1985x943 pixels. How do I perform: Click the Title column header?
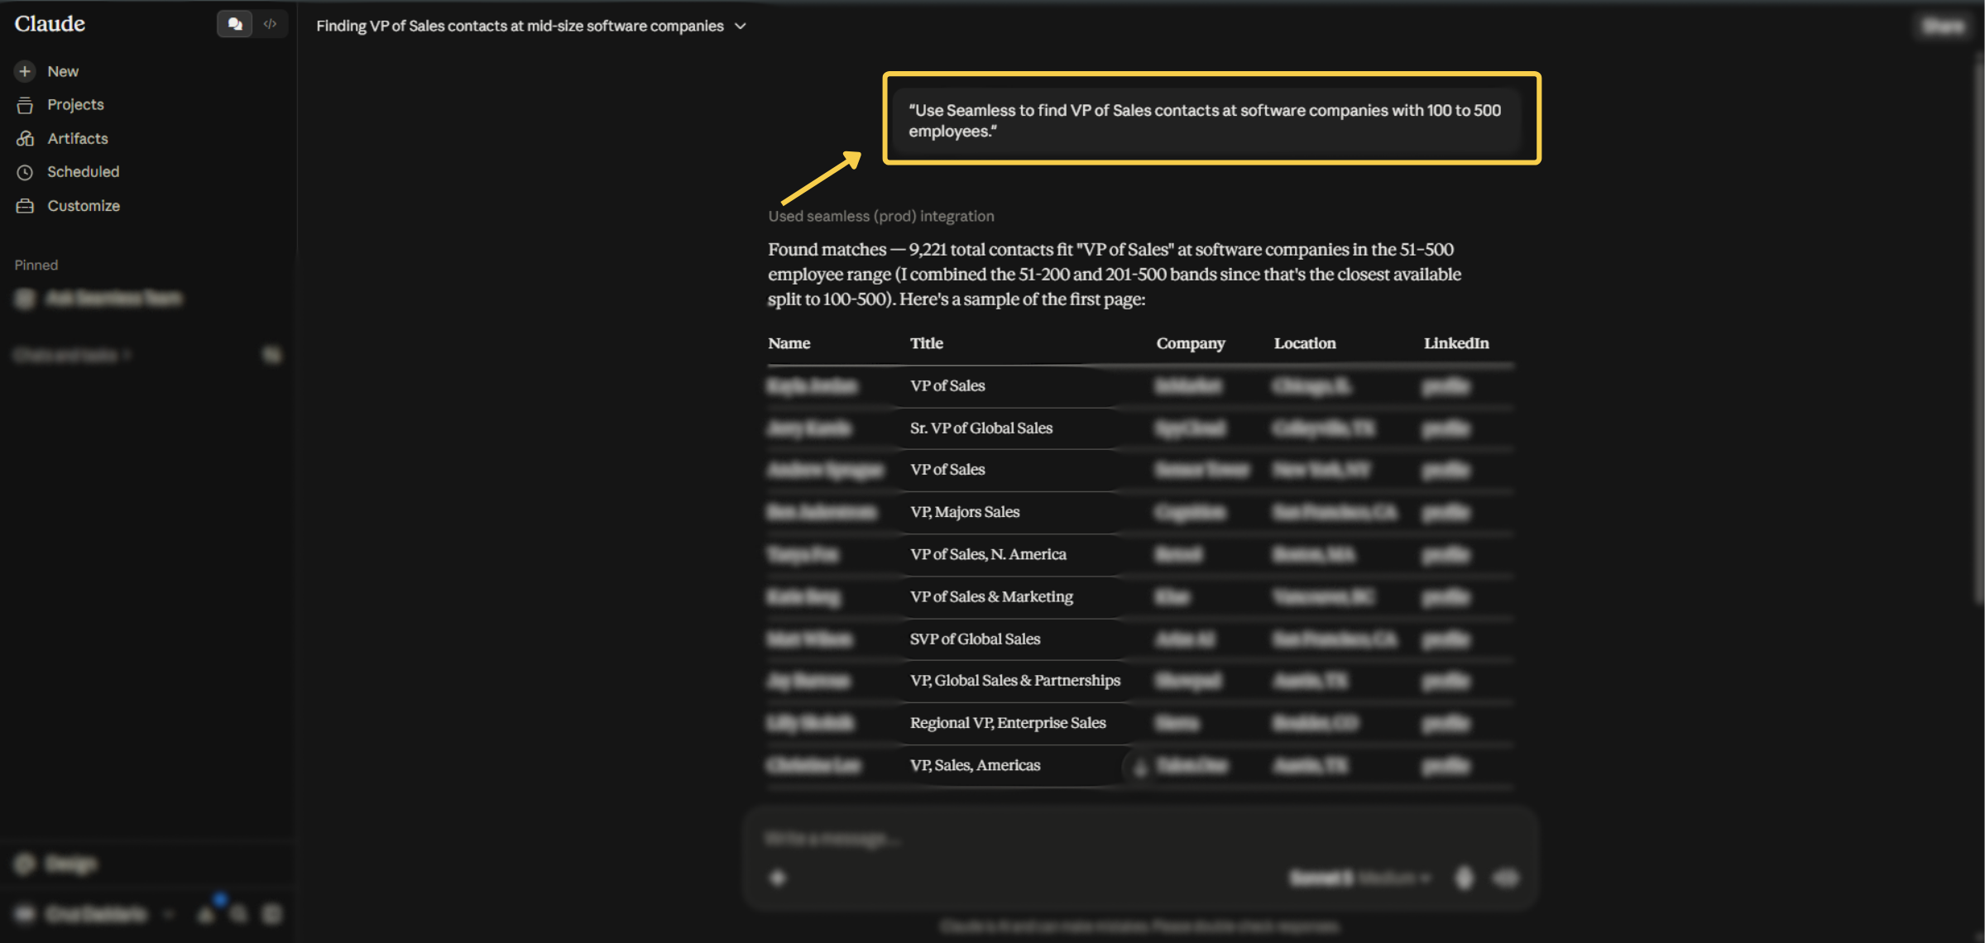[926, 343]
